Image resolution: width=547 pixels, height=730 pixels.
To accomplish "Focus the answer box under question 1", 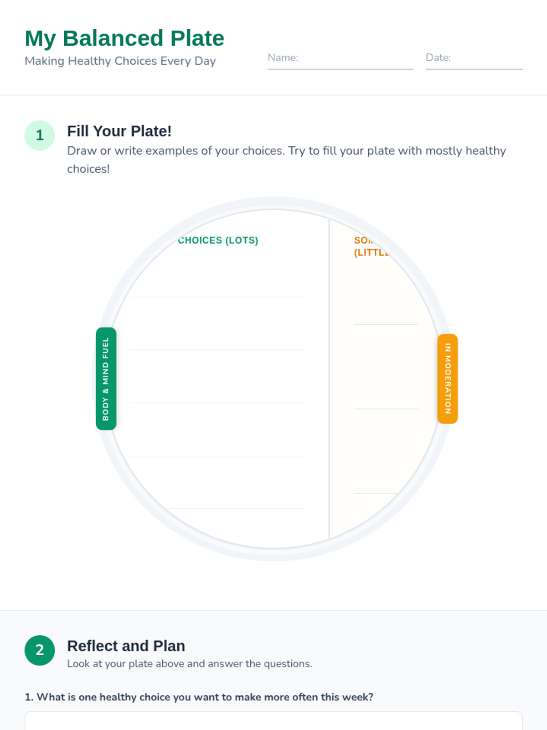I will pyautogui.click(x=273, y=722).
